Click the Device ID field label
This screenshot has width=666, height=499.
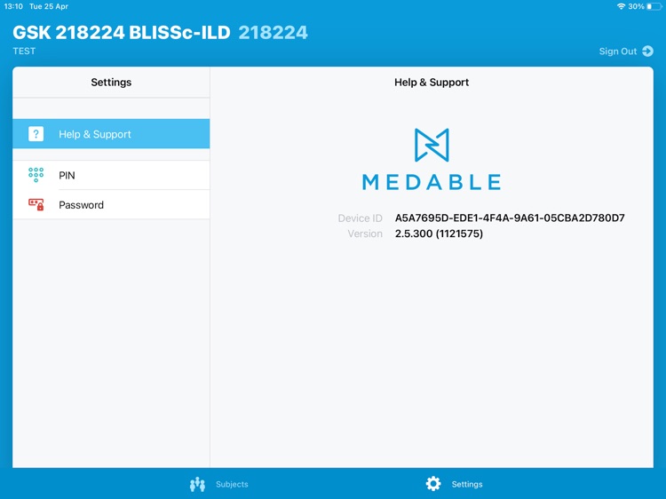point(361,218)
